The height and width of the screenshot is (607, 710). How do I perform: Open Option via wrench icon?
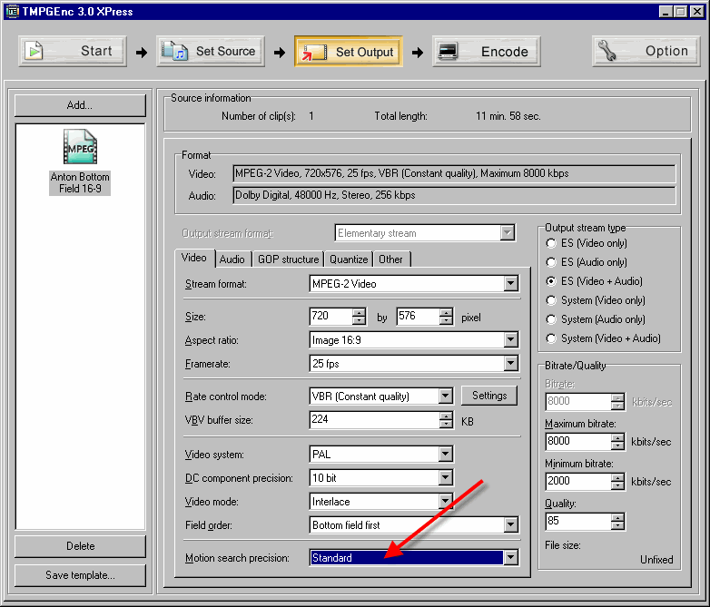click(607, 51)
